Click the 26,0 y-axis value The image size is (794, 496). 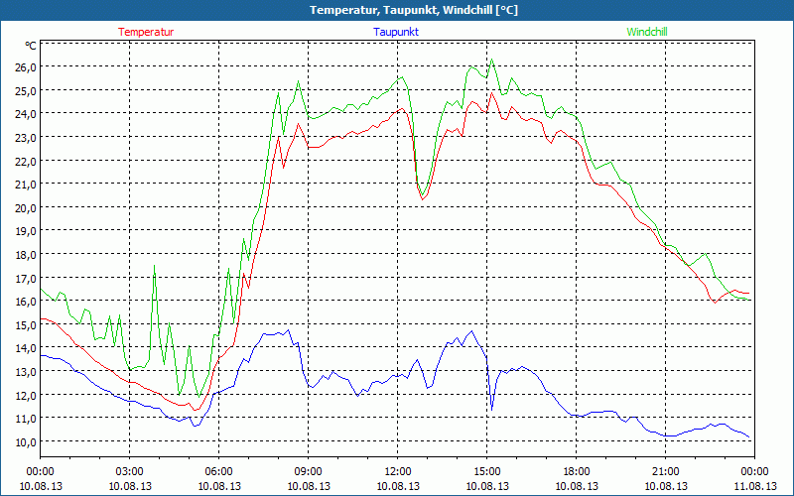26,67
